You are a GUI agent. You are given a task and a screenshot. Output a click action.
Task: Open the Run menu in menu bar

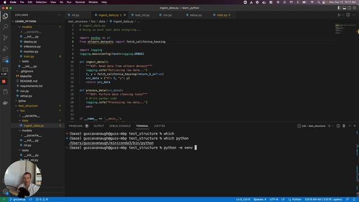click(x=69, y=2)
